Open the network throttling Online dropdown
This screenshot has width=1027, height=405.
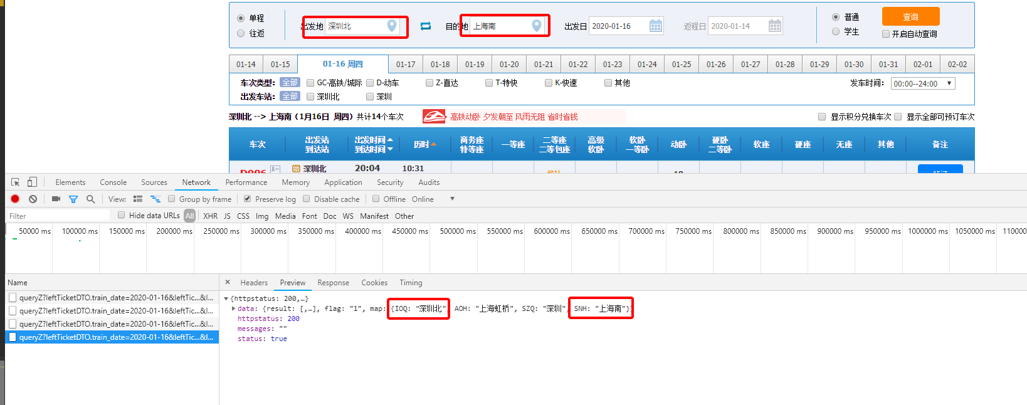click(x=433, y=199)
